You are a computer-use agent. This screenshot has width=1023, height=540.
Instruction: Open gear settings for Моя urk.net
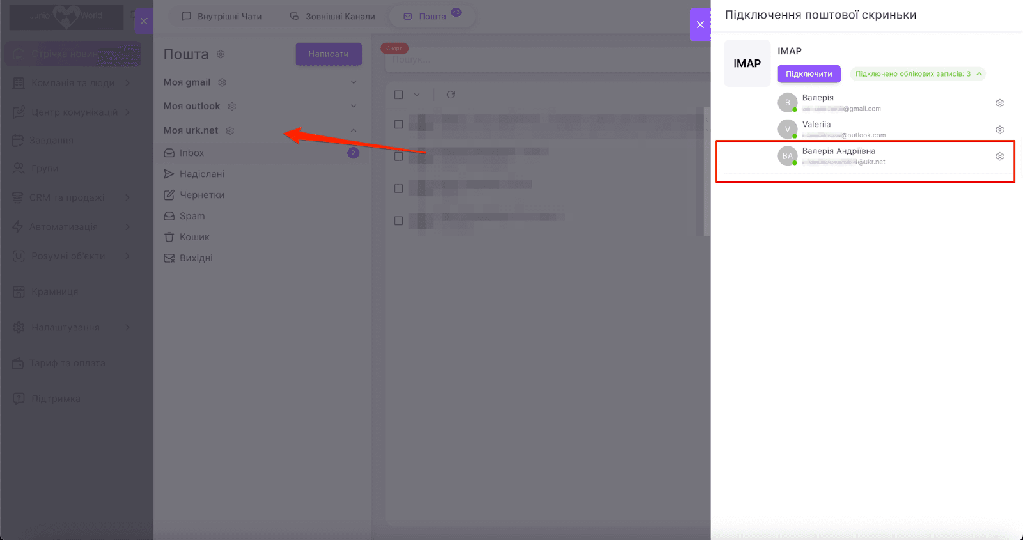230,130
